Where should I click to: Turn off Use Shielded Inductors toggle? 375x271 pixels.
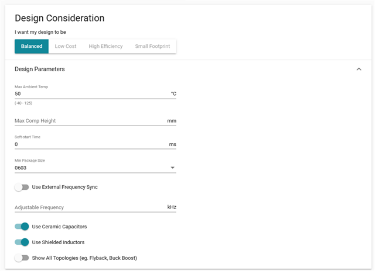click(x=22, y=242)
